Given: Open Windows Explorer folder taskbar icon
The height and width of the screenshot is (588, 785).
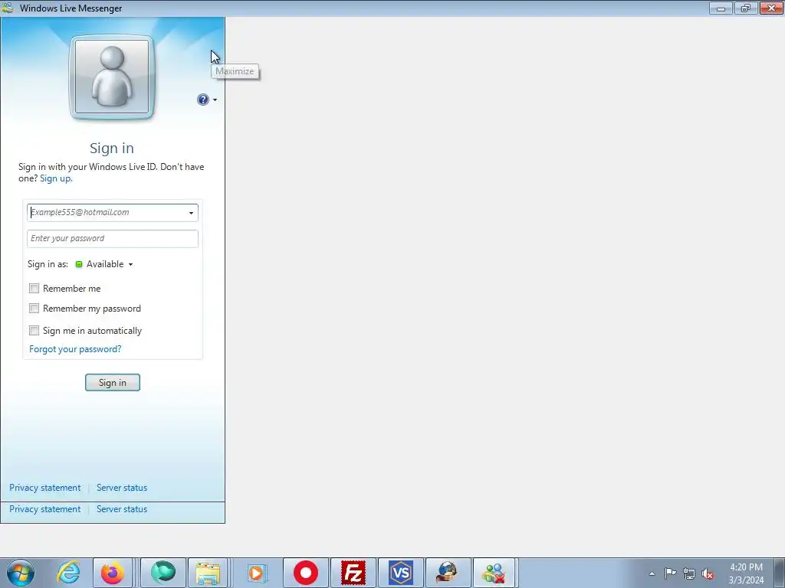Looking at the screenshot, I should pos(208,573).
